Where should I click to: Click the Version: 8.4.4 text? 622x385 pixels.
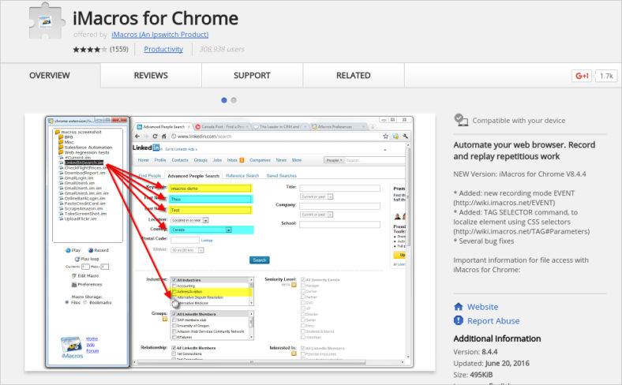coord(475,352)
